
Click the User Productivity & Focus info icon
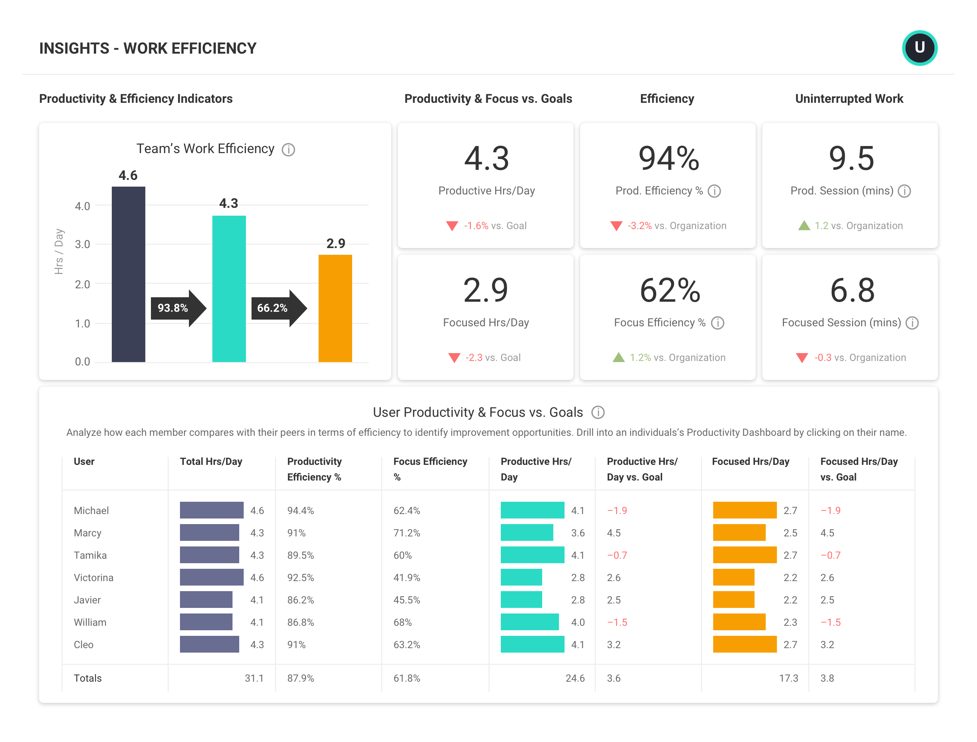click(598, 412)
